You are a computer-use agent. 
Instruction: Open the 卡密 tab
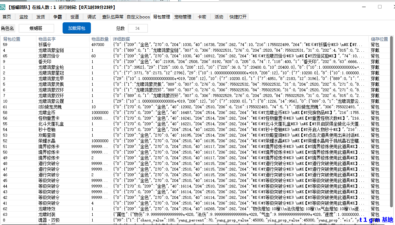202,17
